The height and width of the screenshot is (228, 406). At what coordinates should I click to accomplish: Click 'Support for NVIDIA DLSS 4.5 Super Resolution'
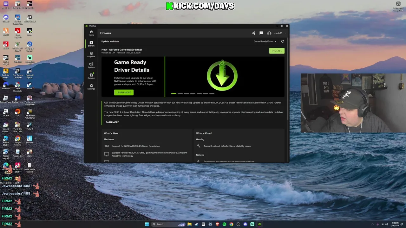135,146
